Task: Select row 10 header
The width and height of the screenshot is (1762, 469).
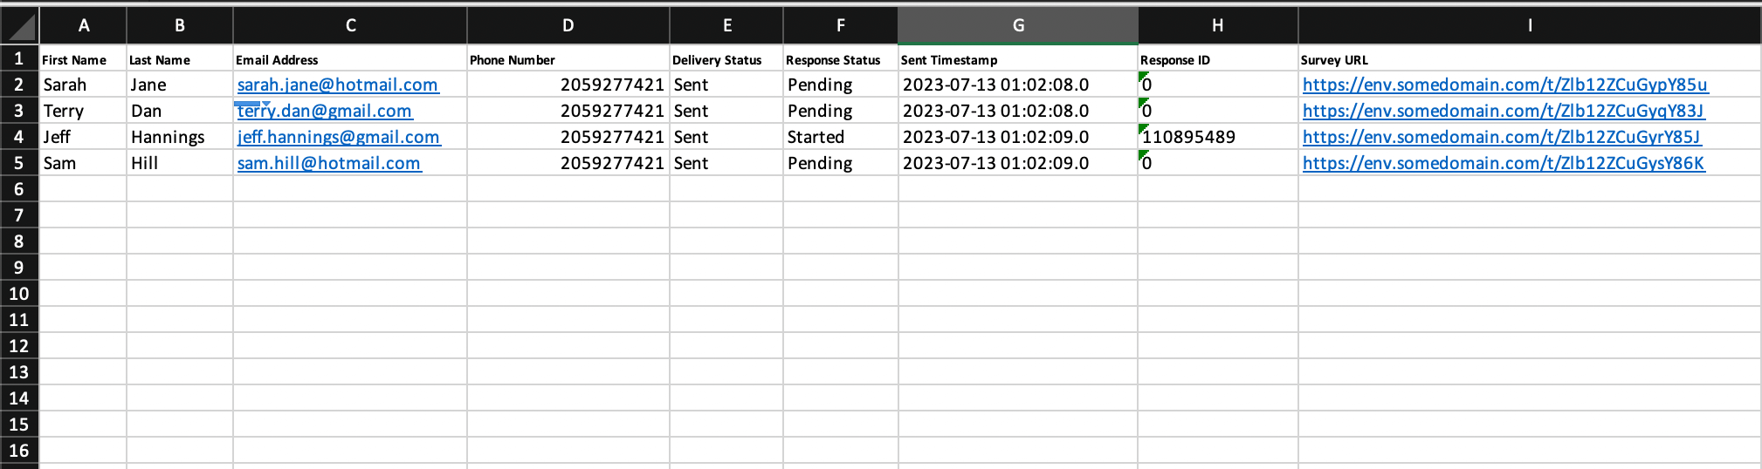Action: (x=19, y=294)
